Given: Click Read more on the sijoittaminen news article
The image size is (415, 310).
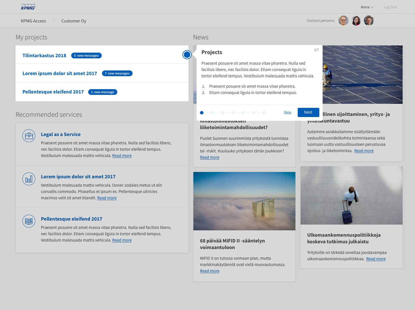Looking at the screenshot, I should 364,151.
